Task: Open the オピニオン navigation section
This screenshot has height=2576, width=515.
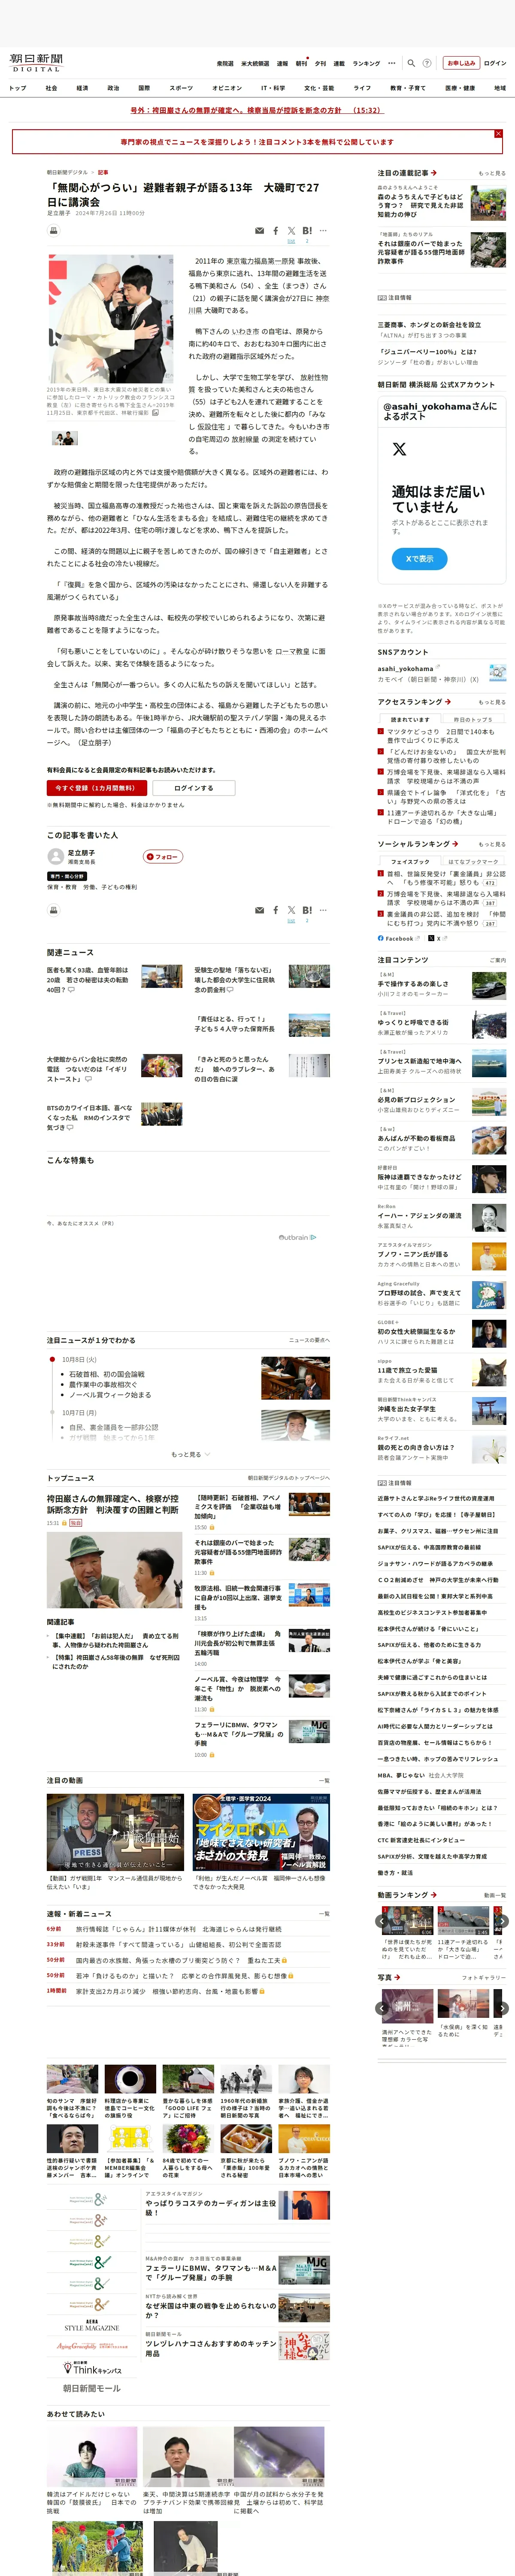Action: (x=227, y=88)
